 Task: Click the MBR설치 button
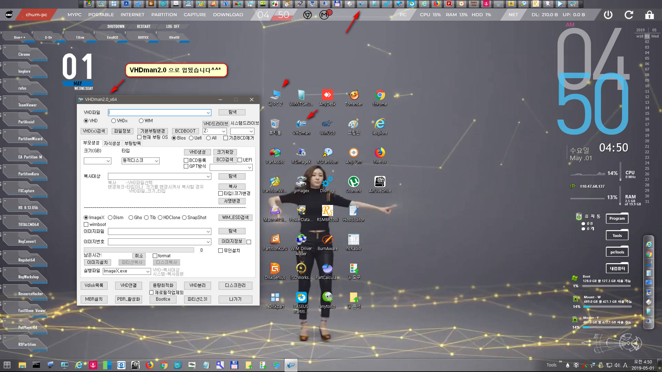[94, 299]
